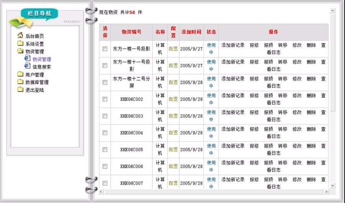This screenshot has width=345, height=203.
Task: Click 转移 in the XHX06C002 row
Action: [283, 95]
